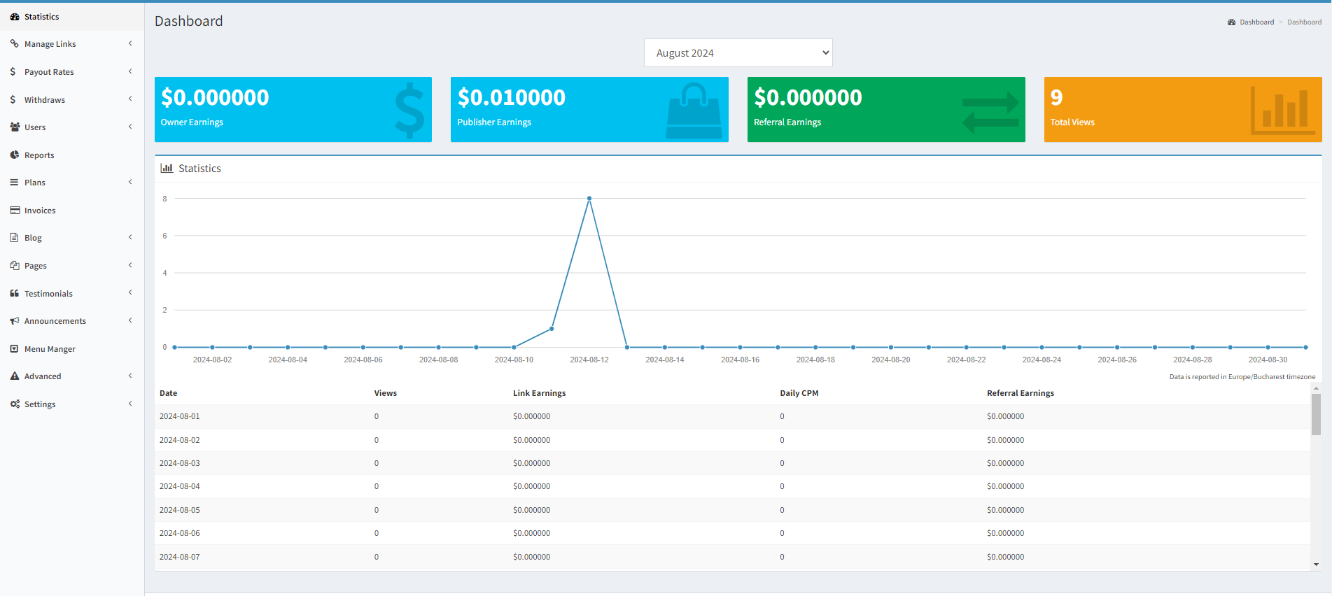Image resolution: width=1332 pixels, height=596 pixels.
Task: Click the Advanced warning triangle icon
Action: coord(15,376)
